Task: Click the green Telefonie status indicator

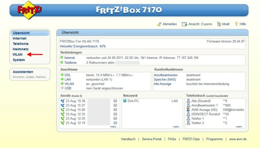Action: 62,62
